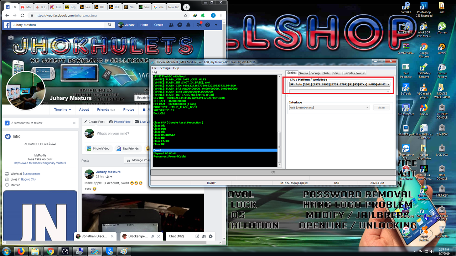Click Create link in Facebook header
456x256 pixels.
coord(159,25)
